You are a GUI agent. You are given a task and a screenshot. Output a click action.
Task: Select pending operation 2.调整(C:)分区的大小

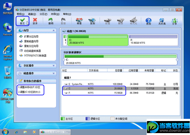[x=29, y=92]
